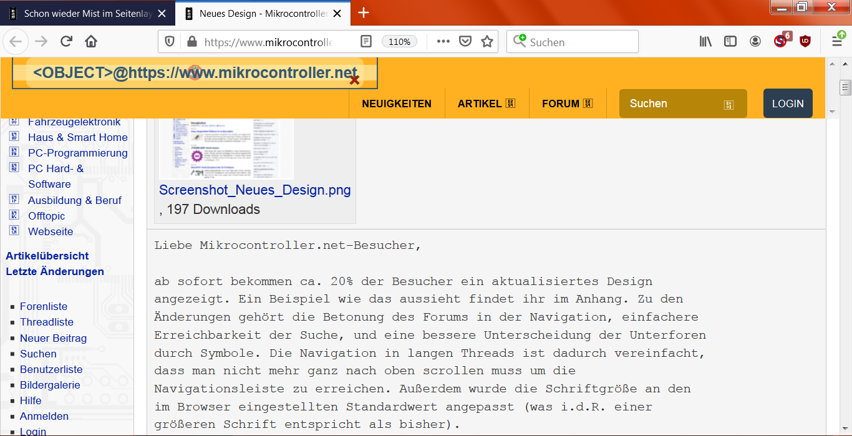Click icon next to Offtopic
The width and height of the screenshot is (852, 436).
click(14, 215)
